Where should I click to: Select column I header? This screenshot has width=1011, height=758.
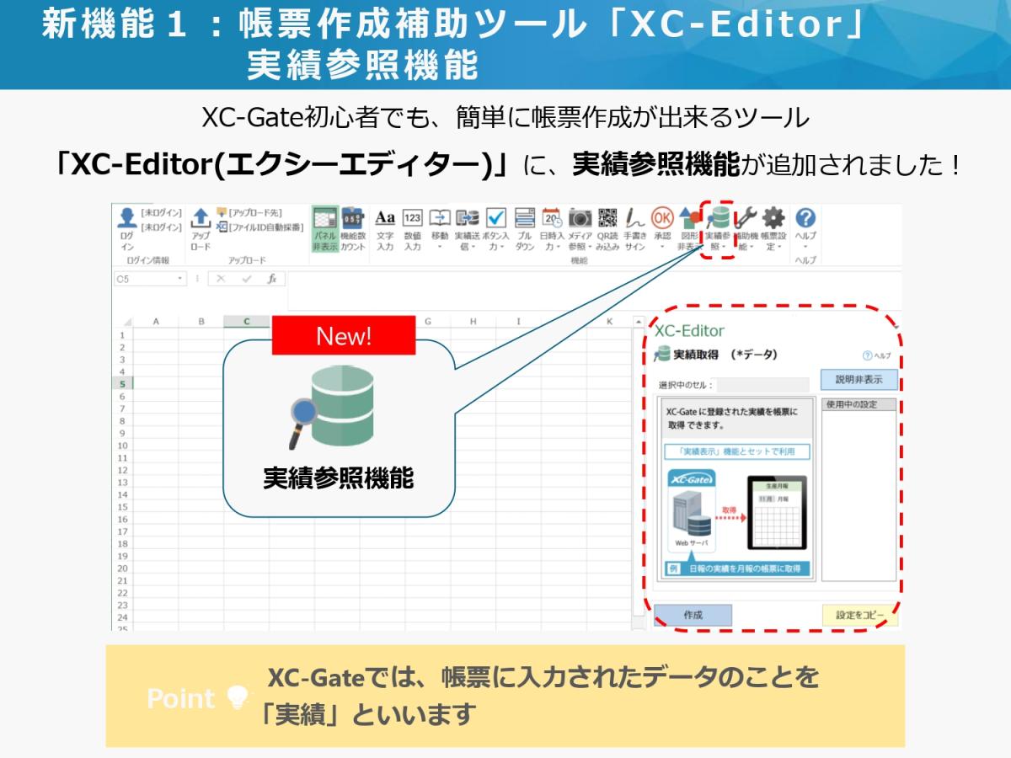pos(519,322)
